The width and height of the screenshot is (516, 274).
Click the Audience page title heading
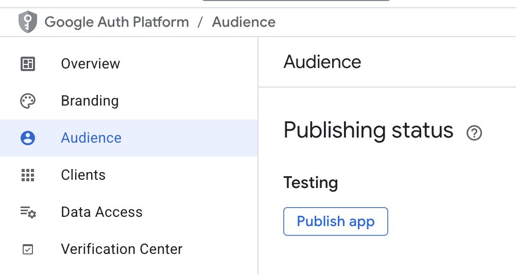(x=322, y=62)
